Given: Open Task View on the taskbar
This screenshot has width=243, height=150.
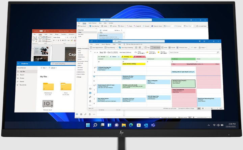Looking at the screenshot, I should [102, 125].
